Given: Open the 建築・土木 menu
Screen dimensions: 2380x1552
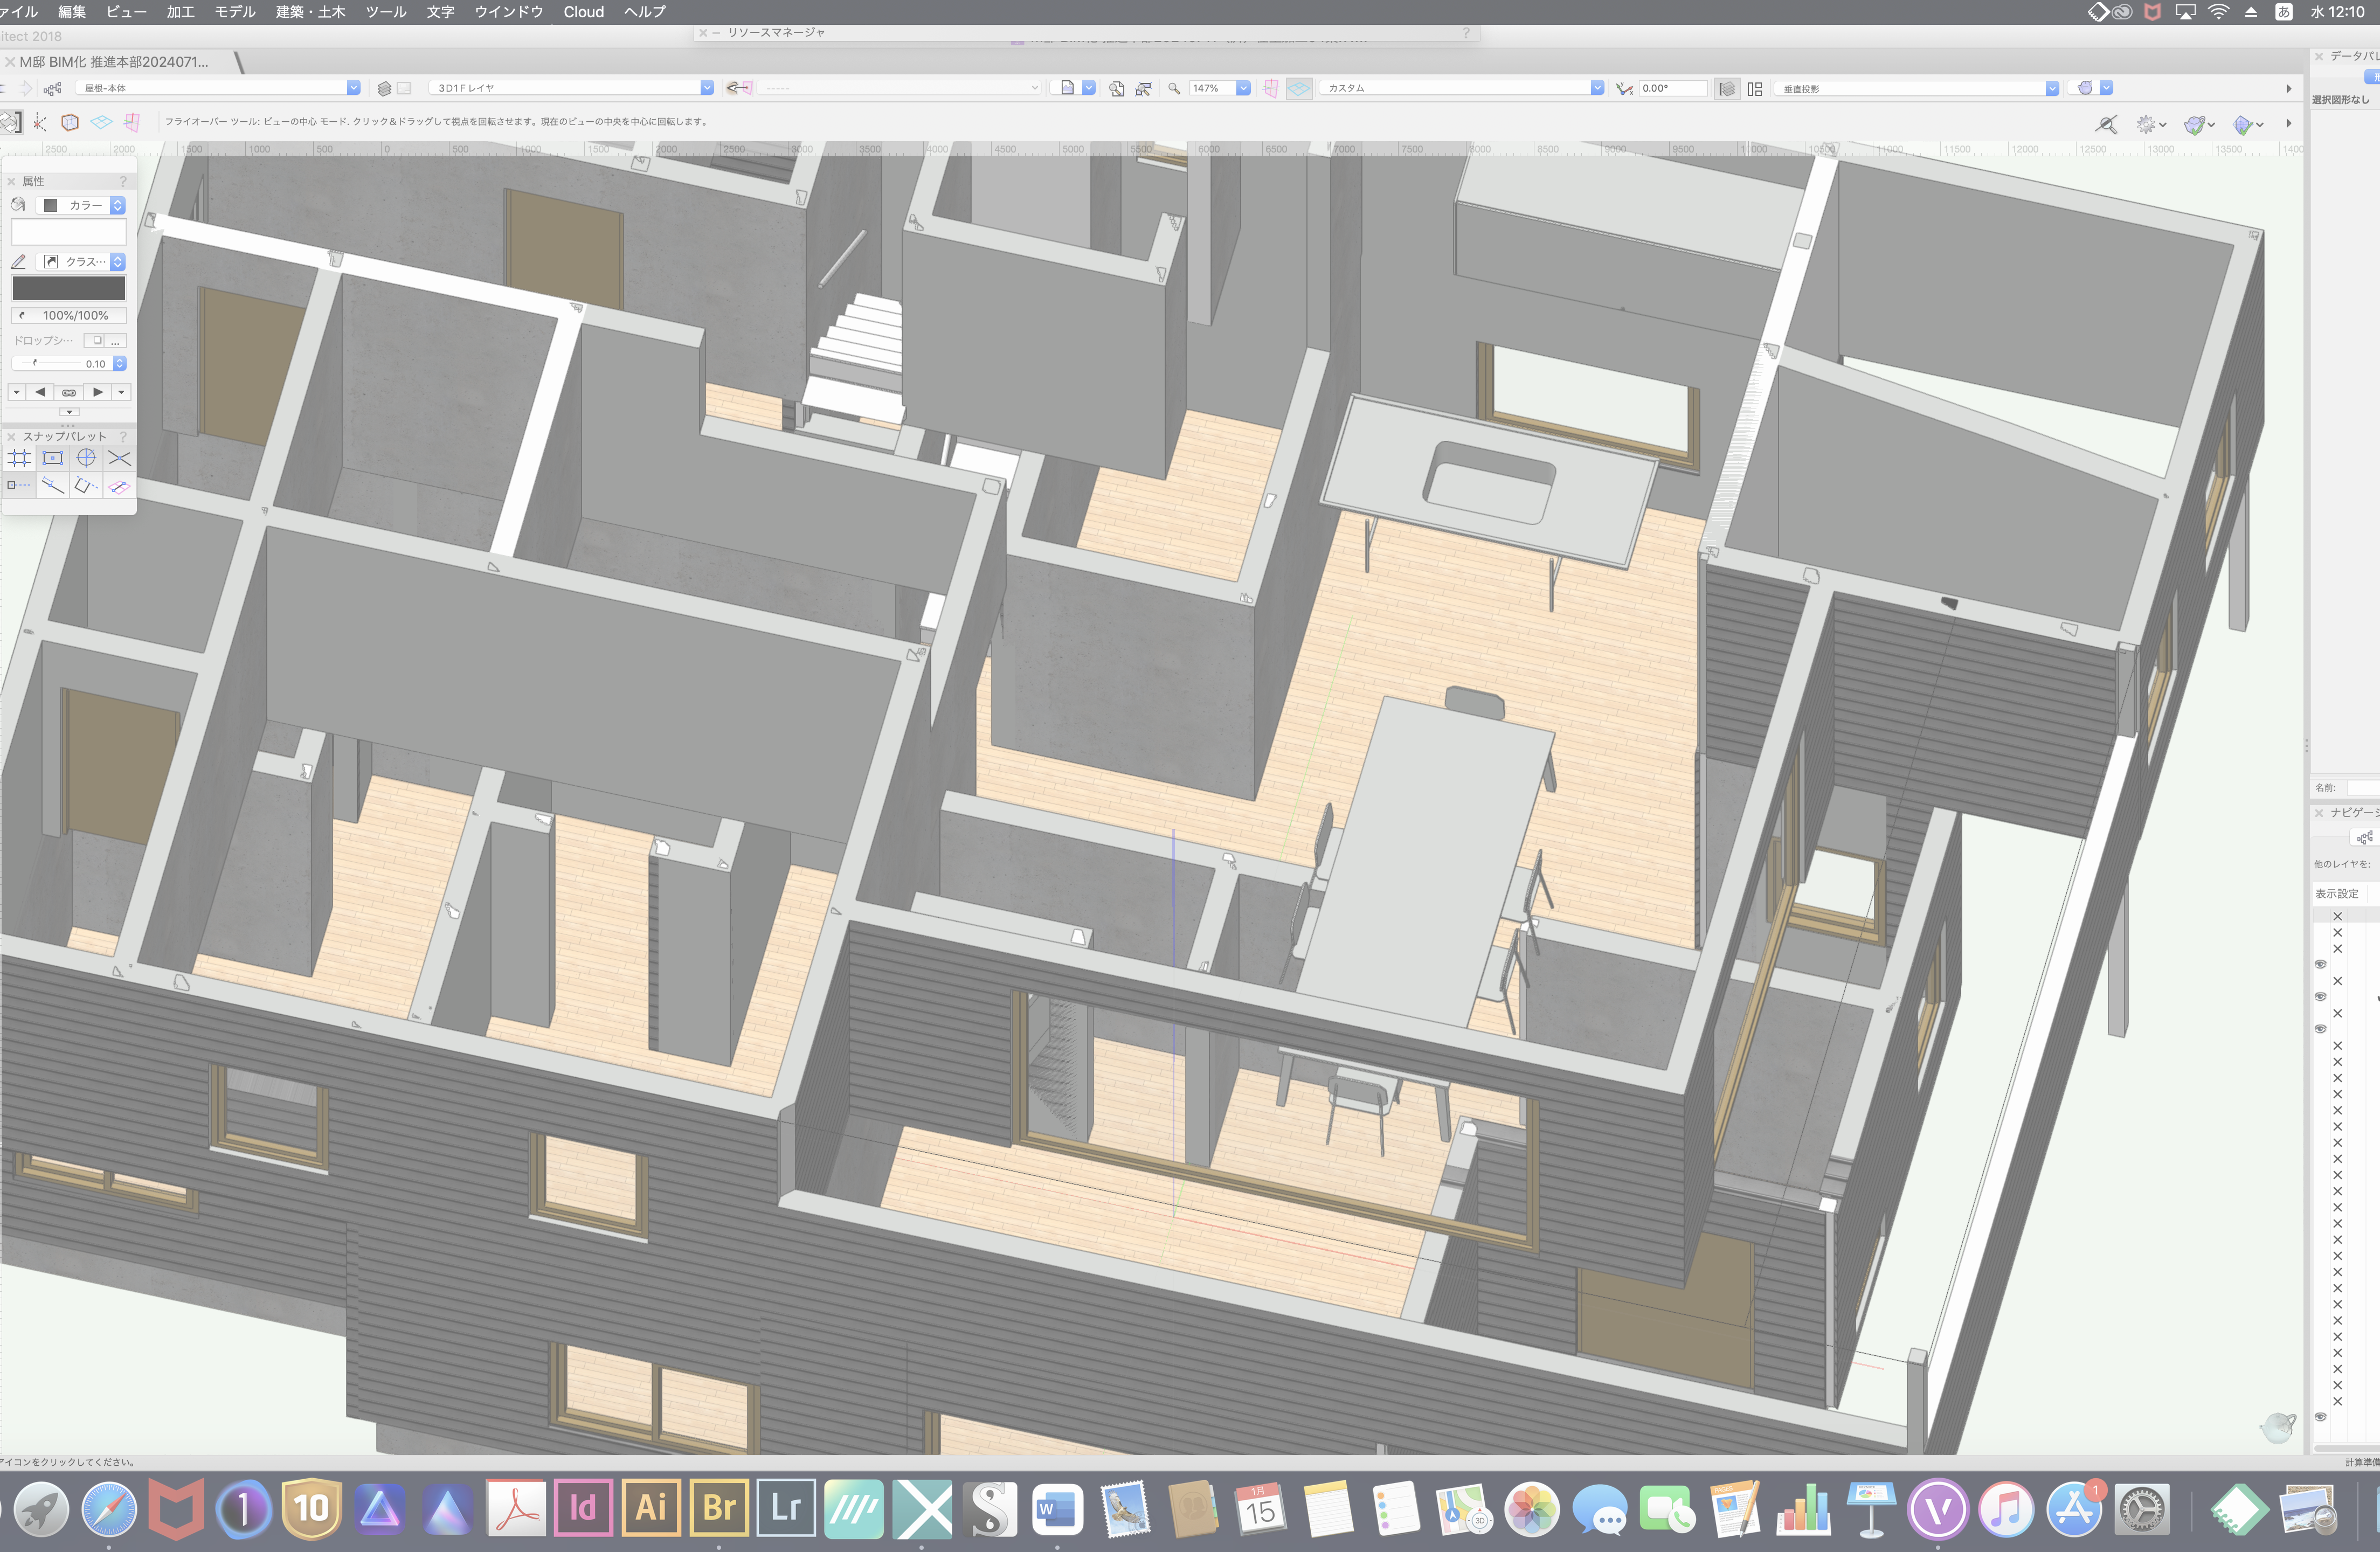Looking at the screenshot, I should [x=310, y=12].
